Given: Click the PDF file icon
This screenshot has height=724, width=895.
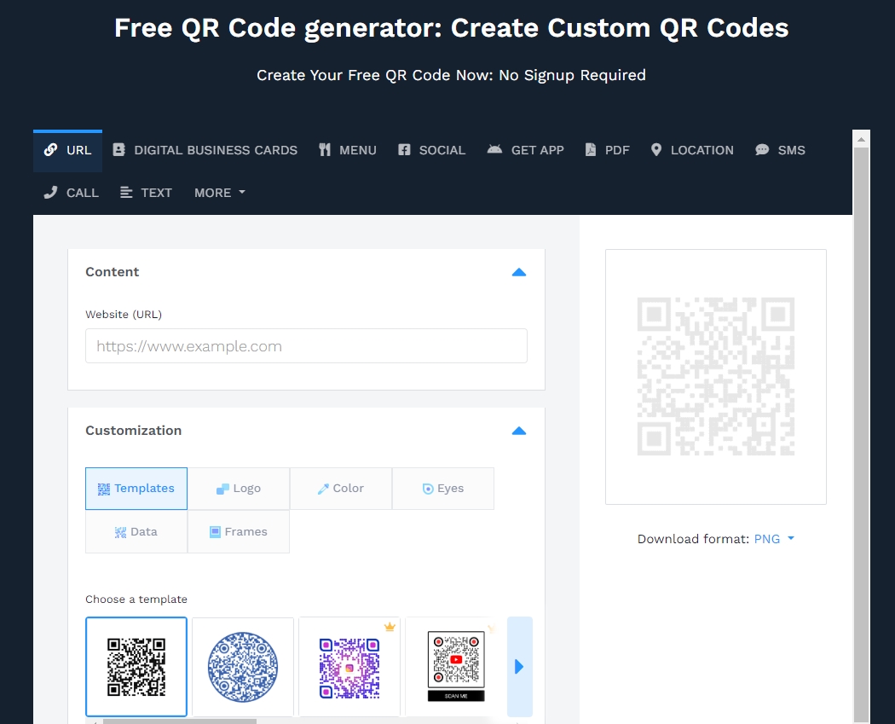Looking at the screenshot, I should click(591, 149).
